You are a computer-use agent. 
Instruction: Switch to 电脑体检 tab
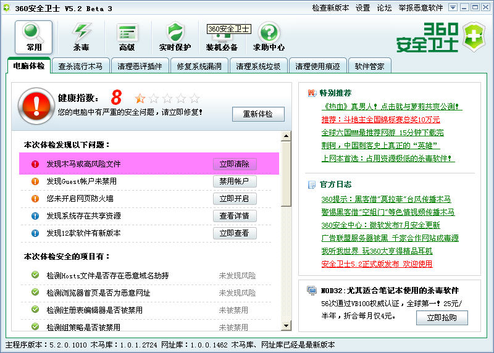(28, 66)
